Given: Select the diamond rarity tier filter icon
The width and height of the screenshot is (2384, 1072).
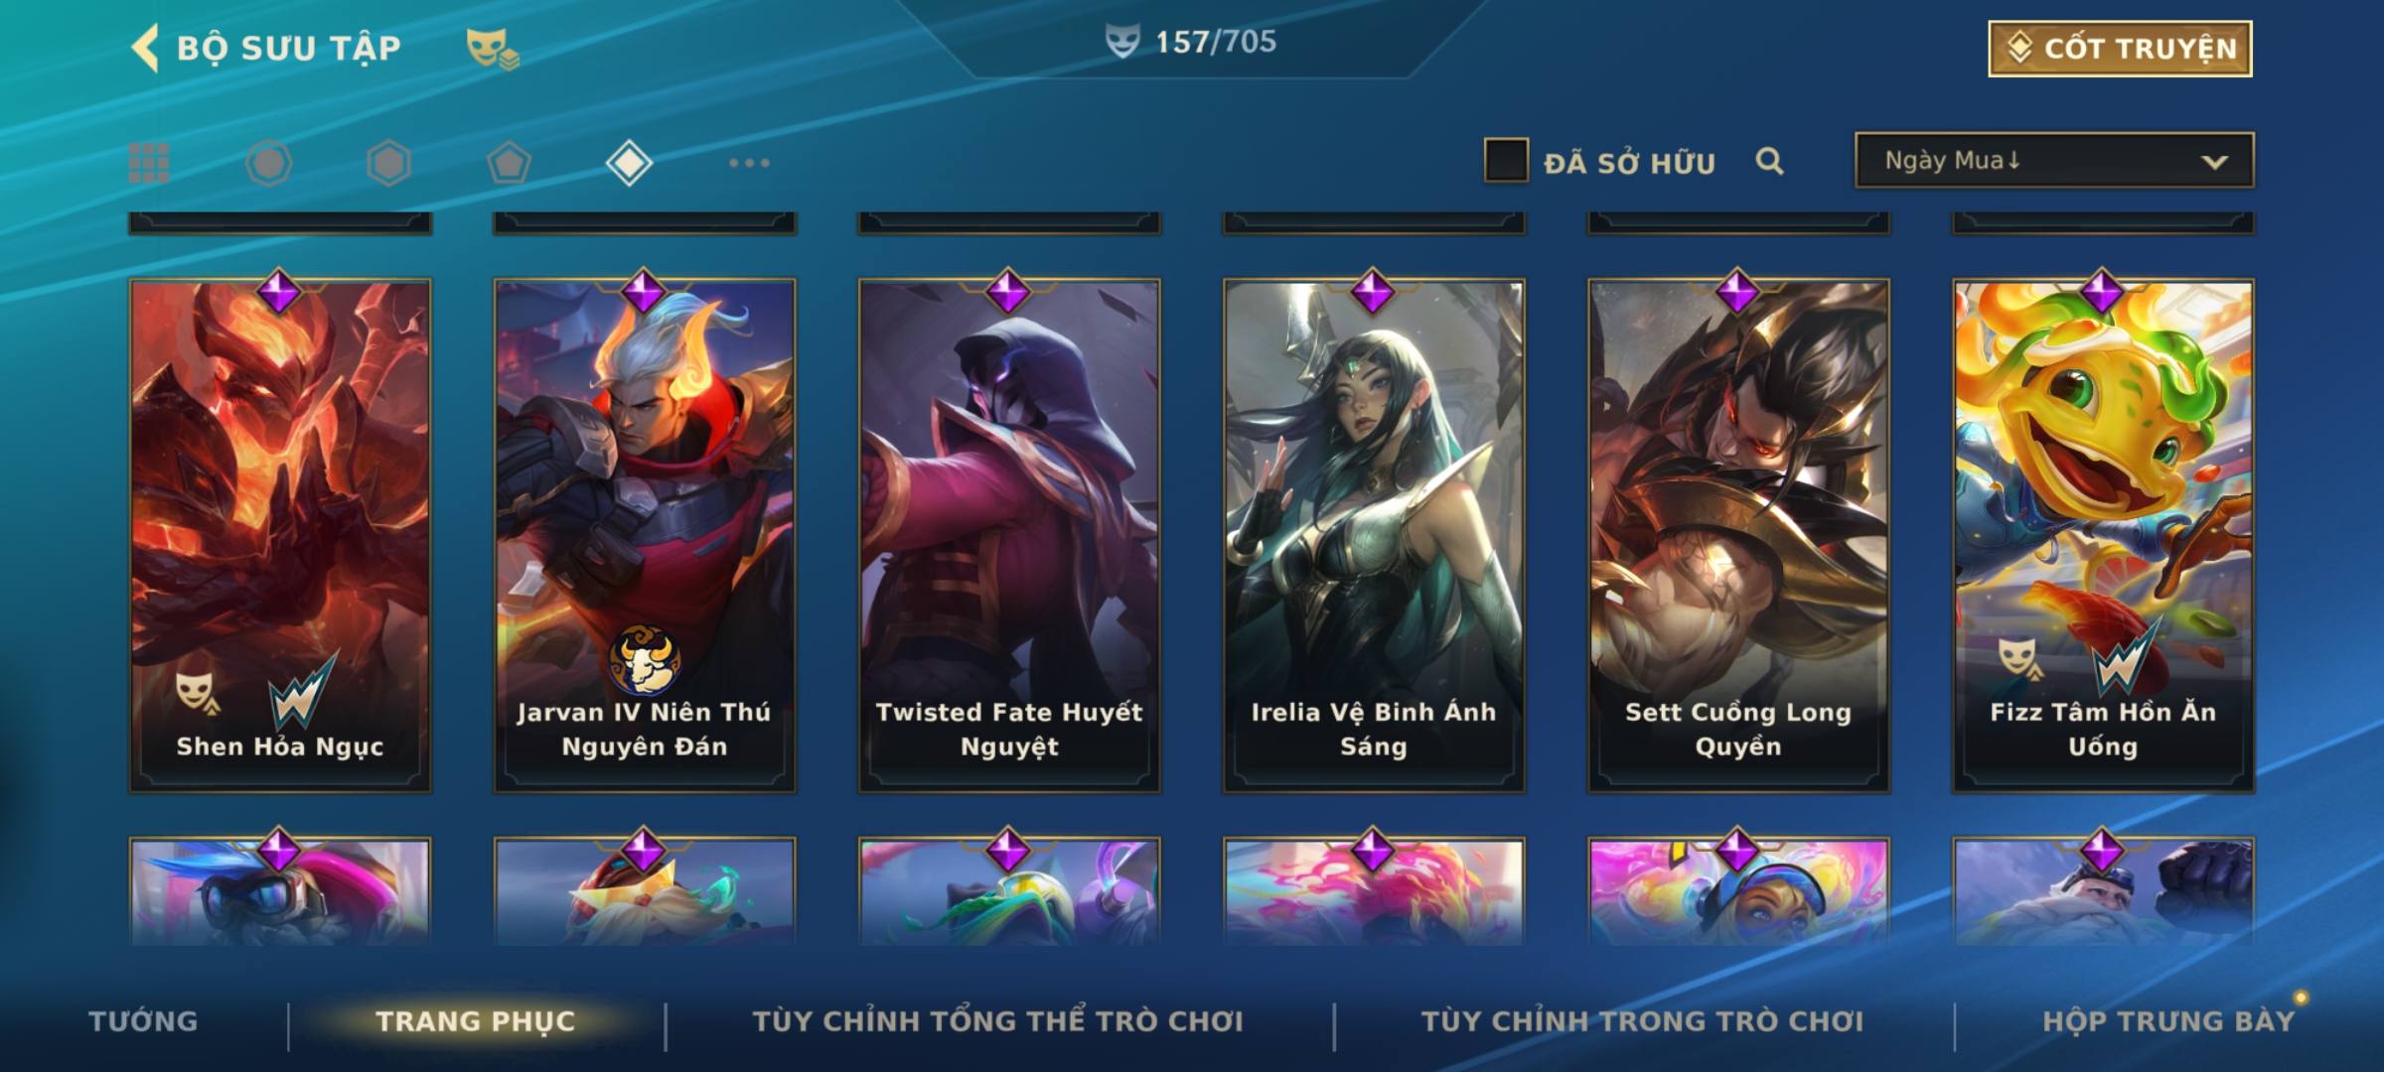Looking at the screenshot, I should coord(629,163).
